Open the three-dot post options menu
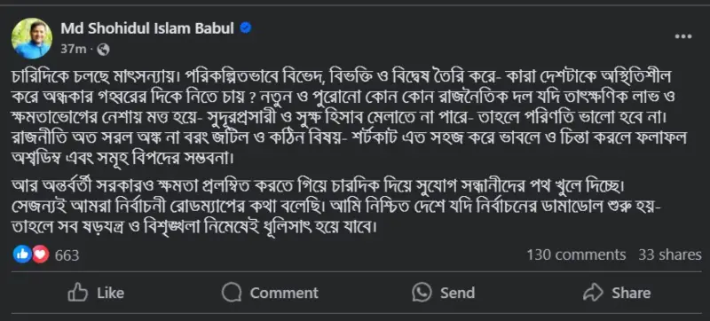710x321 pixels. point(682,36)
